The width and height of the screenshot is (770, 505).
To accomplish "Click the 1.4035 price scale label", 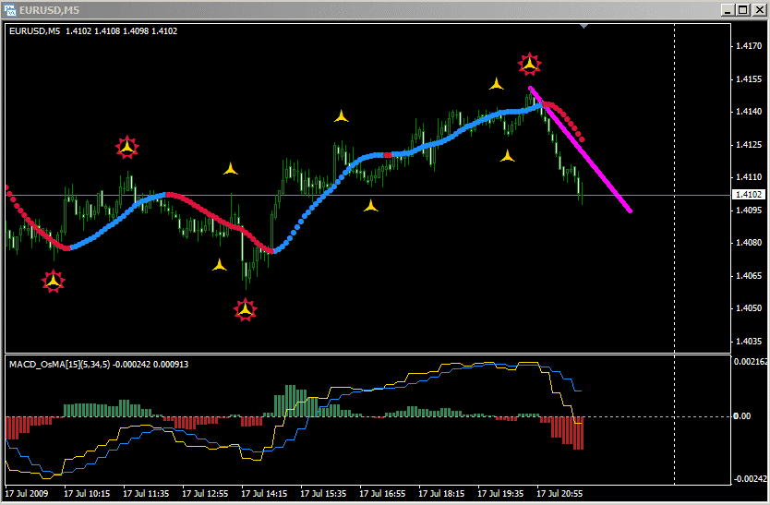I will [749, 341].
